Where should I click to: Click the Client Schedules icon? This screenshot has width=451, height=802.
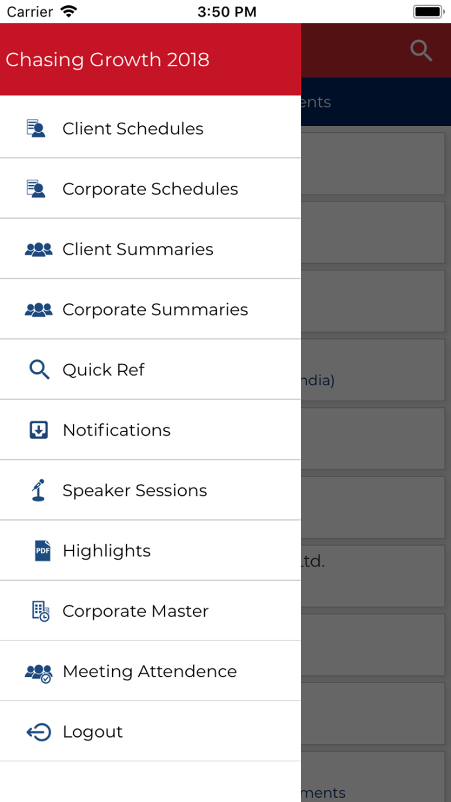click(36, 129)
